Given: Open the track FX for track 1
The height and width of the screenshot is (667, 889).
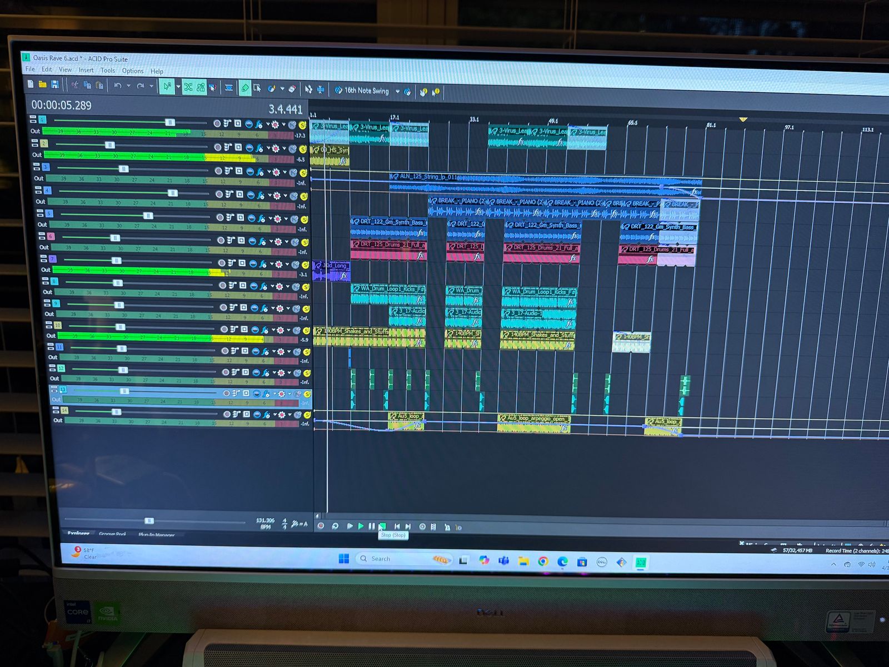Looking at the screenshot, I should click(x=259, y=124).
